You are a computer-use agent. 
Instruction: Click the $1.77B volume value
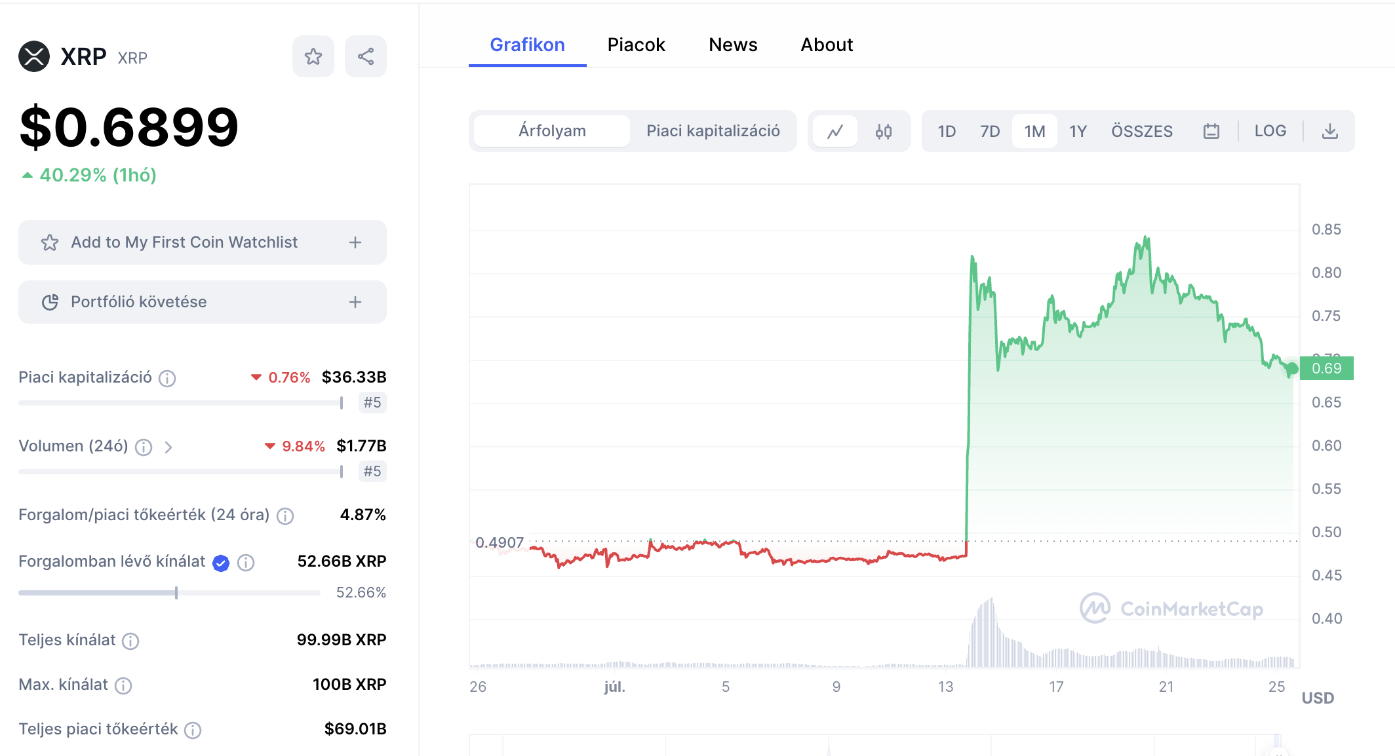click(361, 446)
